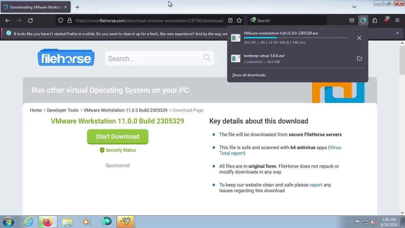Show site security padlock info

pos(70,20)
